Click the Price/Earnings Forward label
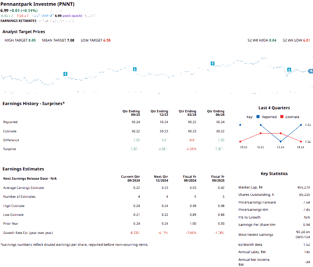313x267 pixels. pyautogui.click(x=257, y=202)
